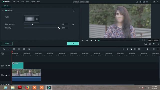This screenshot has width=160, height=90.
Task: Click the timeline zoom out minus icon
Action: click(139, 49)
